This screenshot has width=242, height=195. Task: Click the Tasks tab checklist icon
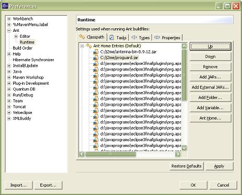click(x=112, y=38)
